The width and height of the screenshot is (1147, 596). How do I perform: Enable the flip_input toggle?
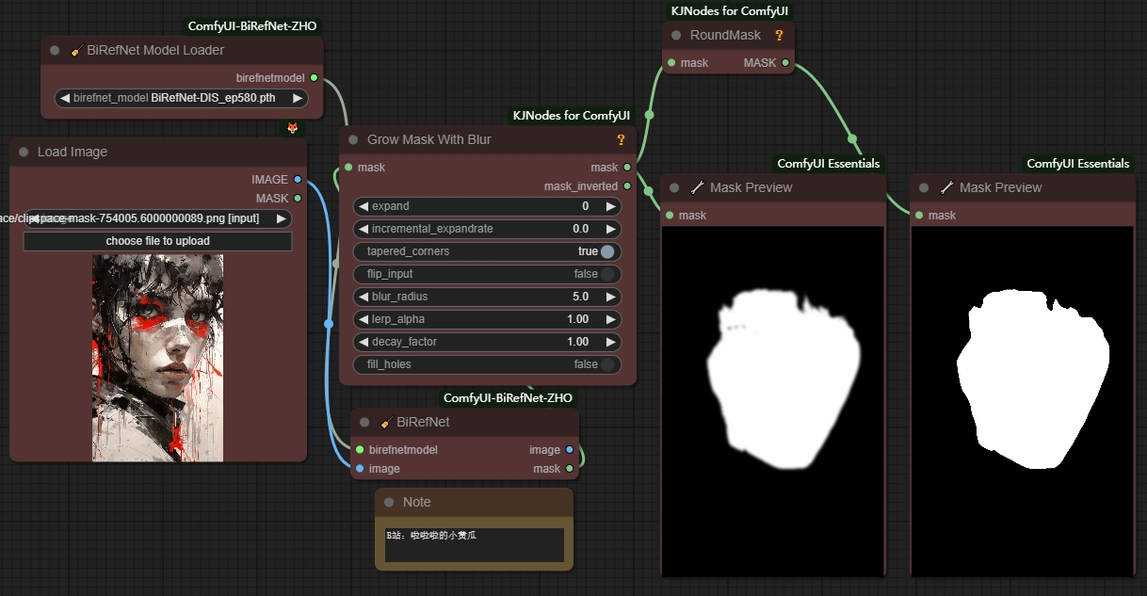tap(607, 274)
